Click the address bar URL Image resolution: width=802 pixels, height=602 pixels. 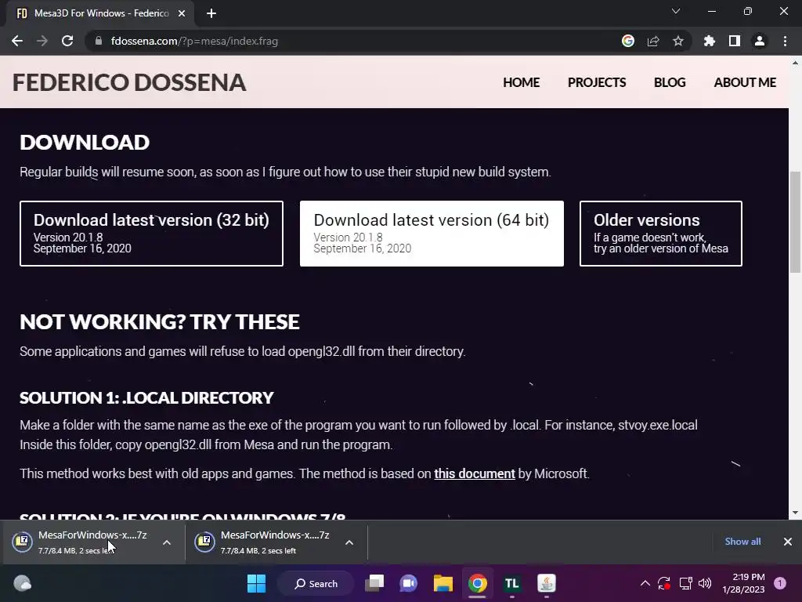point(194,41)
